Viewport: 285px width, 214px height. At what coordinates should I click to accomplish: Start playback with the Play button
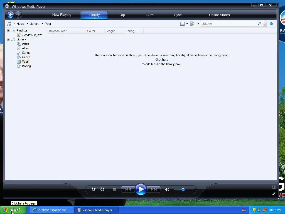pyautogui.click(x=141, y=189)
